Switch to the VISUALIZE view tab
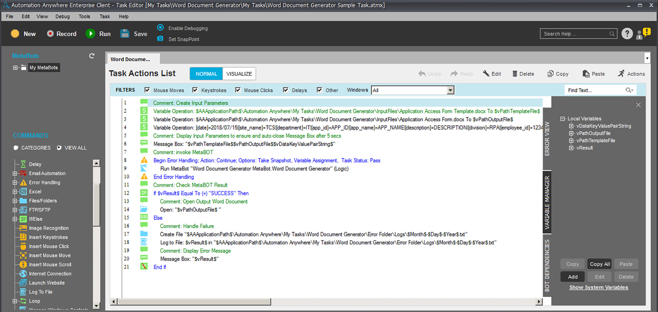Viewport: 658px width, 312px height. click(239, 74)
